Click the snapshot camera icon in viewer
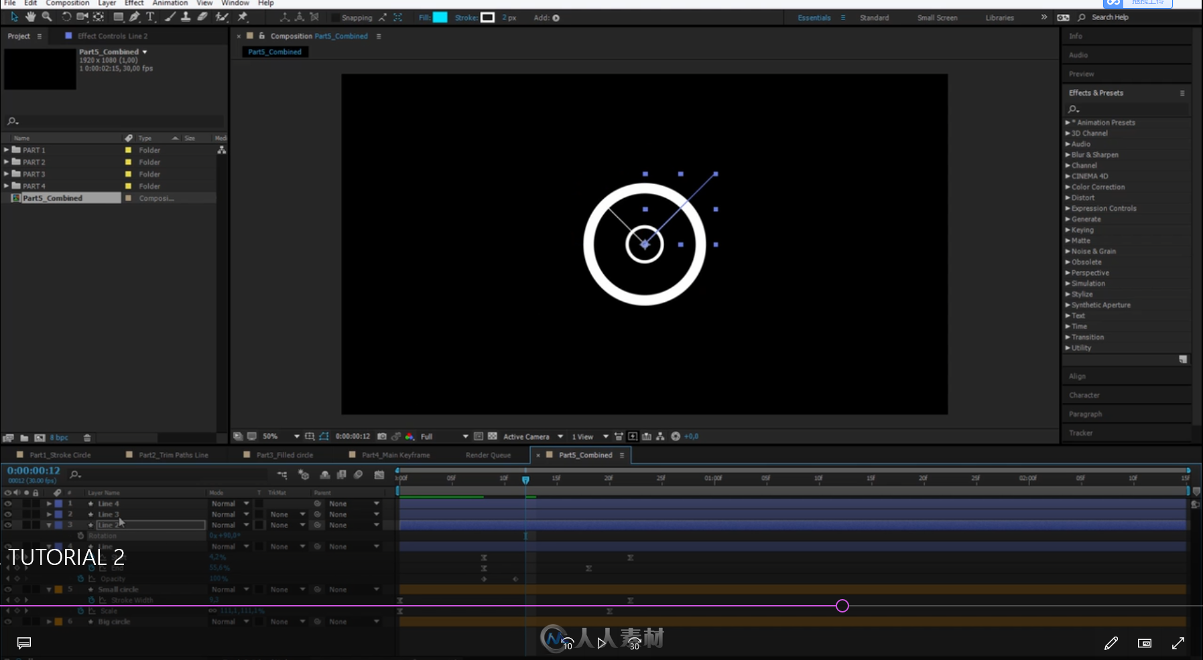The width and height of the screenshot is (1203, 660). 382,436
